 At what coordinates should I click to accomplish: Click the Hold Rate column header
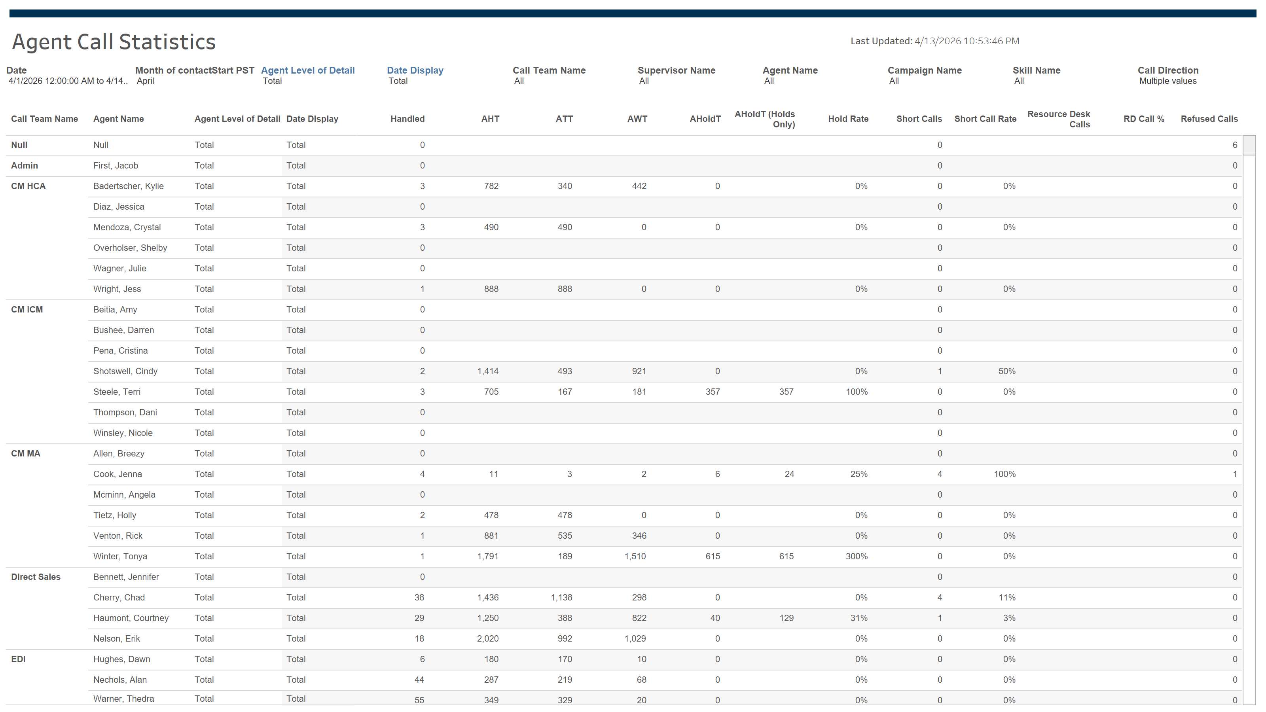[848, 118]
